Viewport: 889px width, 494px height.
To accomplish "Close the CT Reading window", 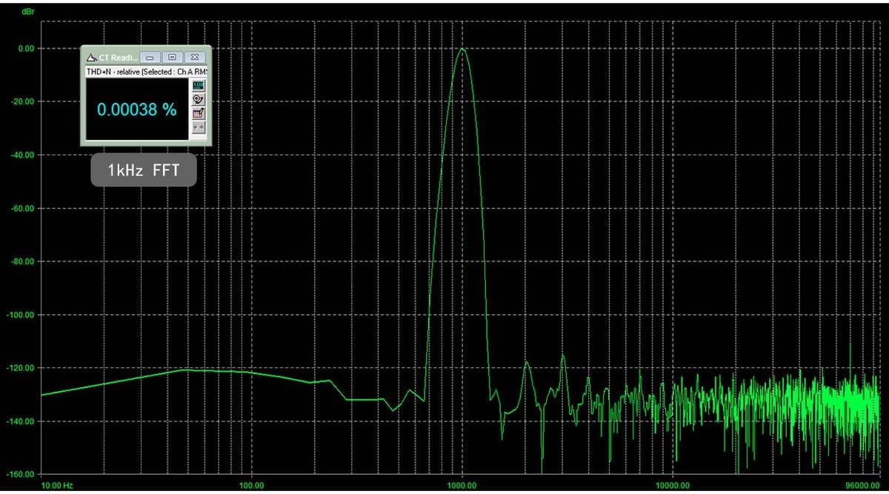I will [x=195, y=58].
